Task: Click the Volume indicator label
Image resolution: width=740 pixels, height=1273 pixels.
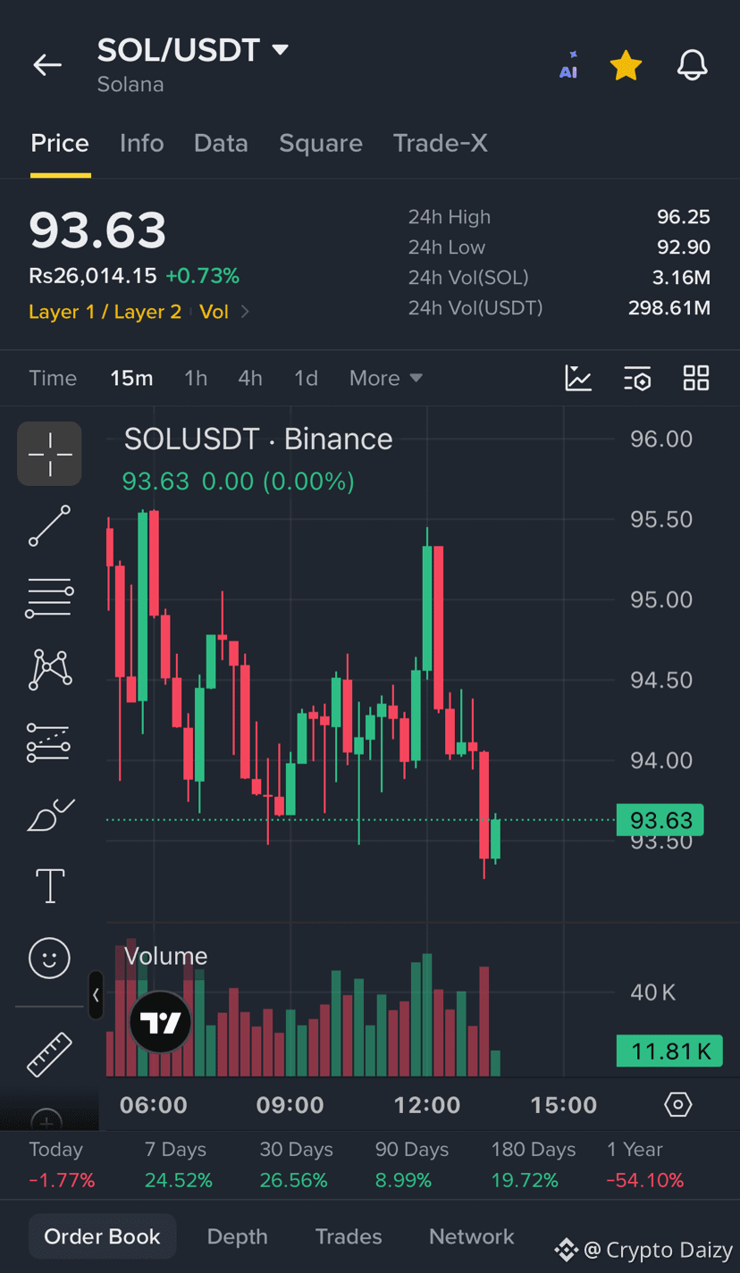Action: (166, 956)
